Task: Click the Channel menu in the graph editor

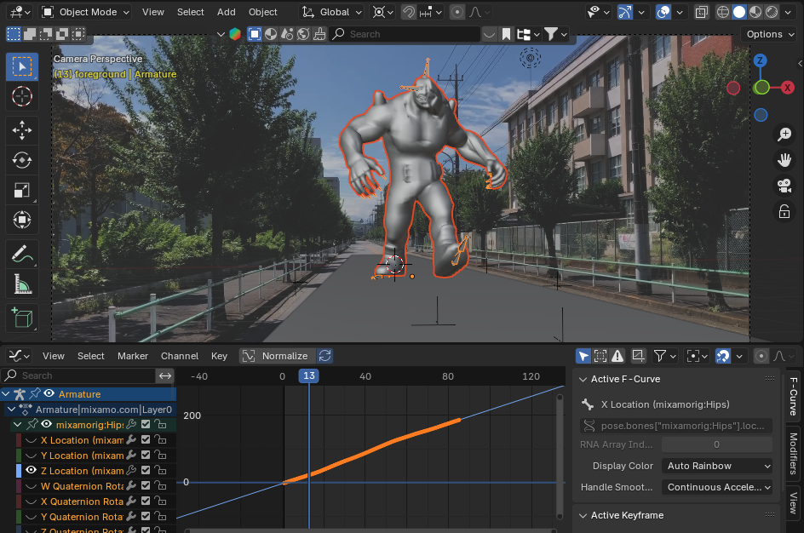Action: pos(179,356)
